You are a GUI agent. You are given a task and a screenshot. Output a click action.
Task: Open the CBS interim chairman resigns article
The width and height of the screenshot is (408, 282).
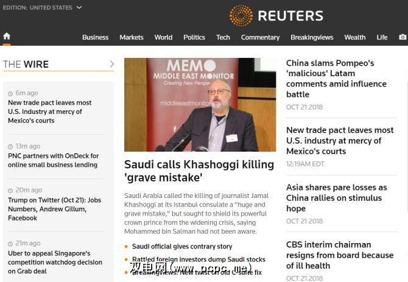[340, 255]
